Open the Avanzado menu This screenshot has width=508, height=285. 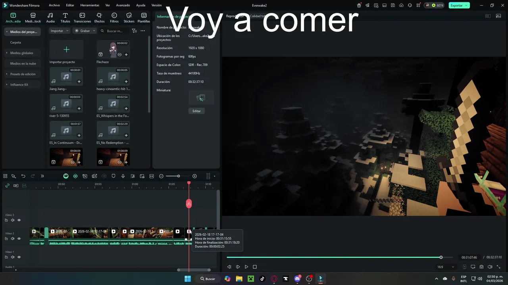123,6
